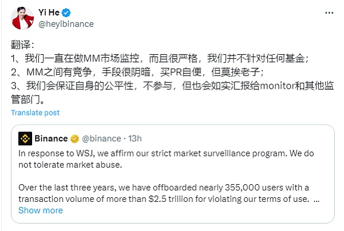
Task: Click the Binance account name in quoted post
Action: click(x=52, y=138)
